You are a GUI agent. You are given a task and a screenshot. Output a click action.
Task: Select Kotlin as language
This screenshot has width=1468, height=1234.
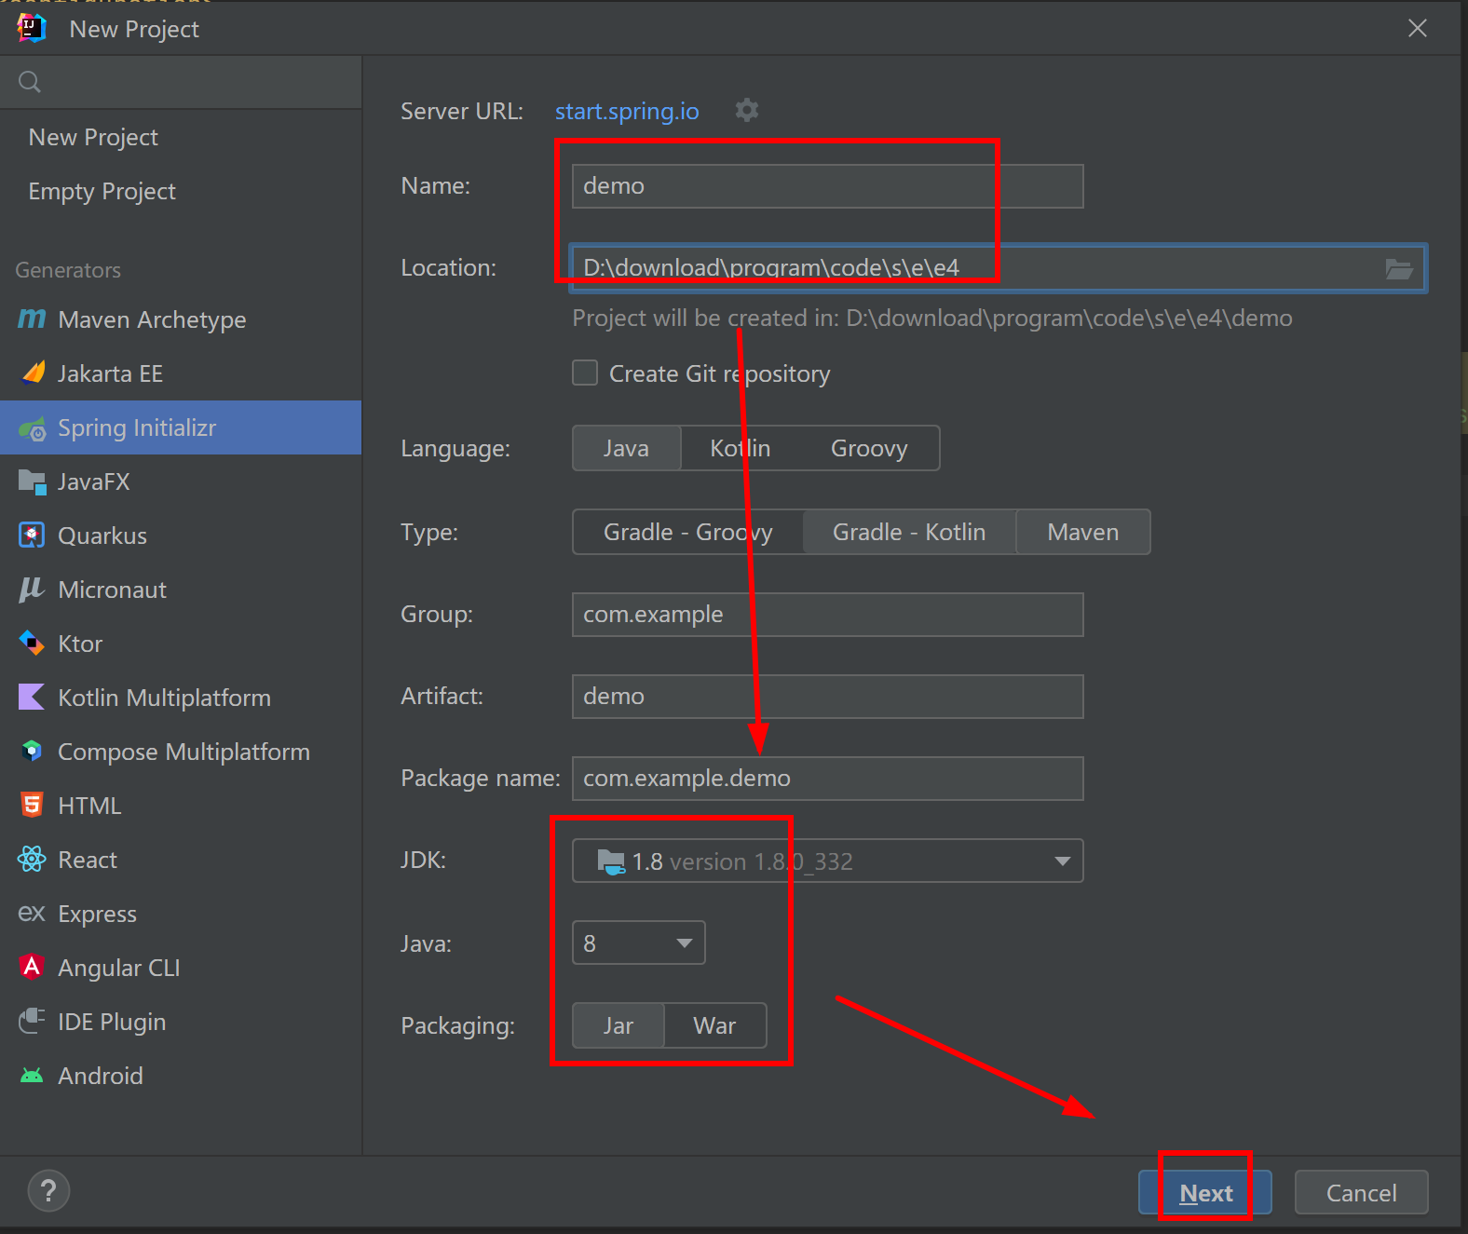pos(741,448)
